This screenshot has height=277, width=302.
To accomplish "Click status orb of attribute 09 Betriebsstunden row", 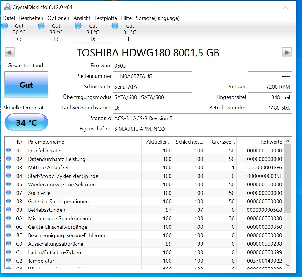I will coord(8,209).
